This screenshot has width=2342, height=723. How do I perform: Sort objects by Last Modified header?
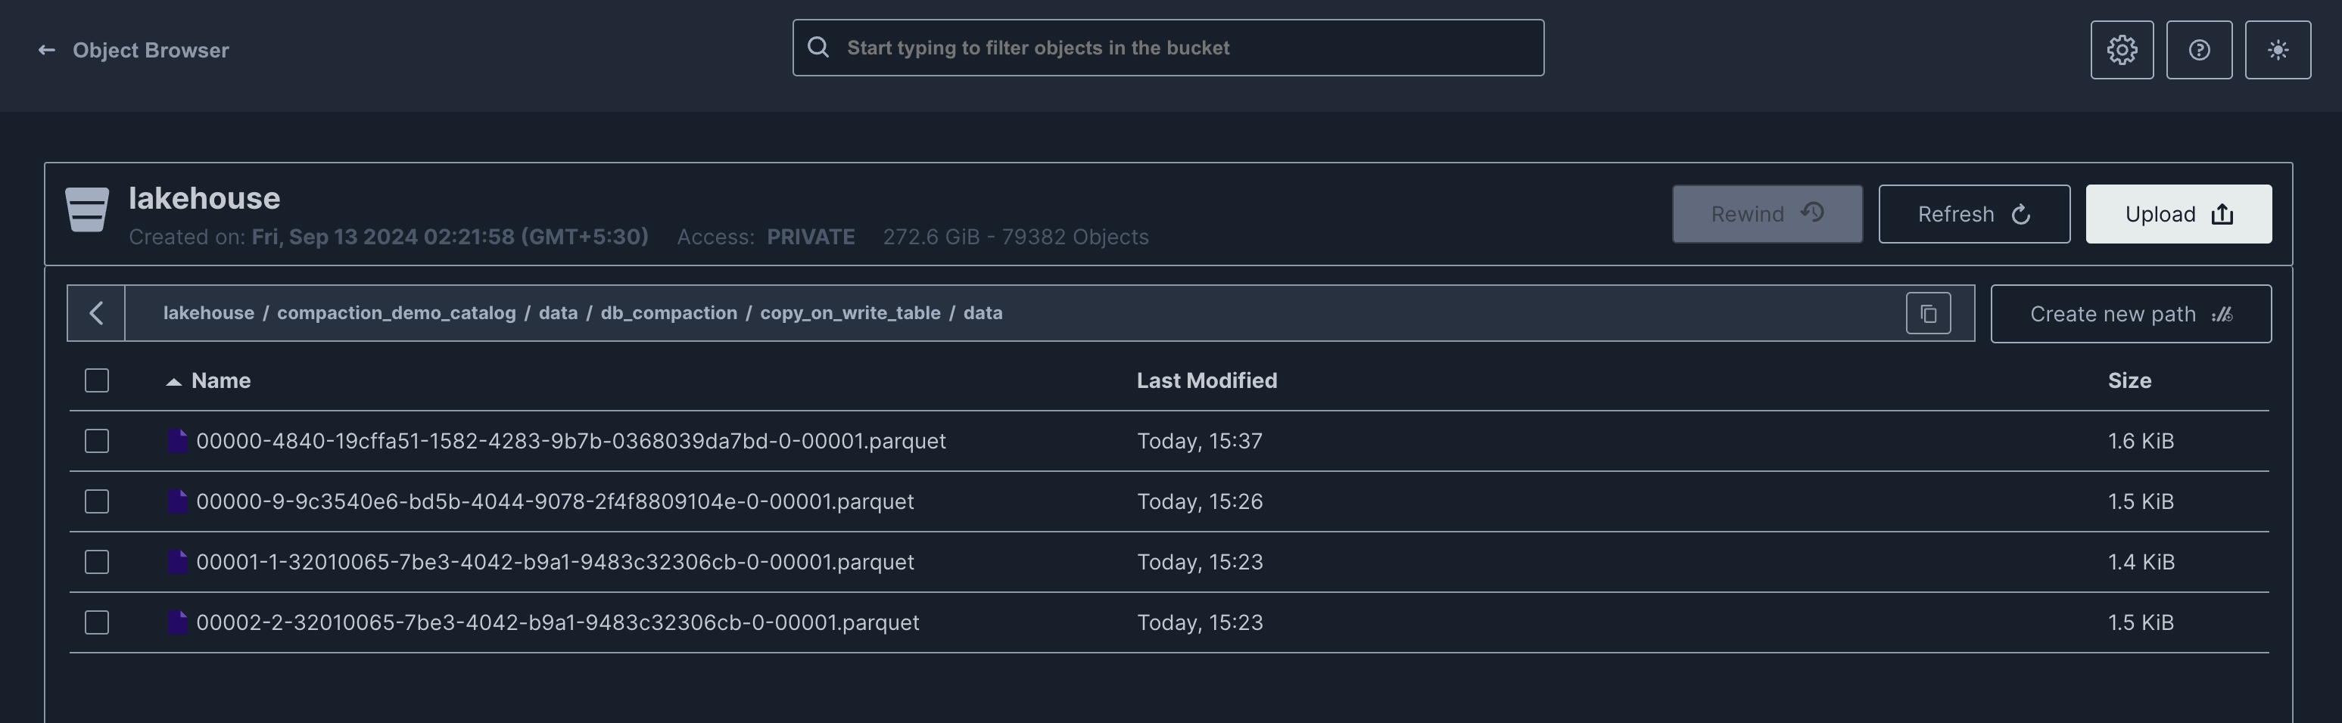tap(1207, 380)
